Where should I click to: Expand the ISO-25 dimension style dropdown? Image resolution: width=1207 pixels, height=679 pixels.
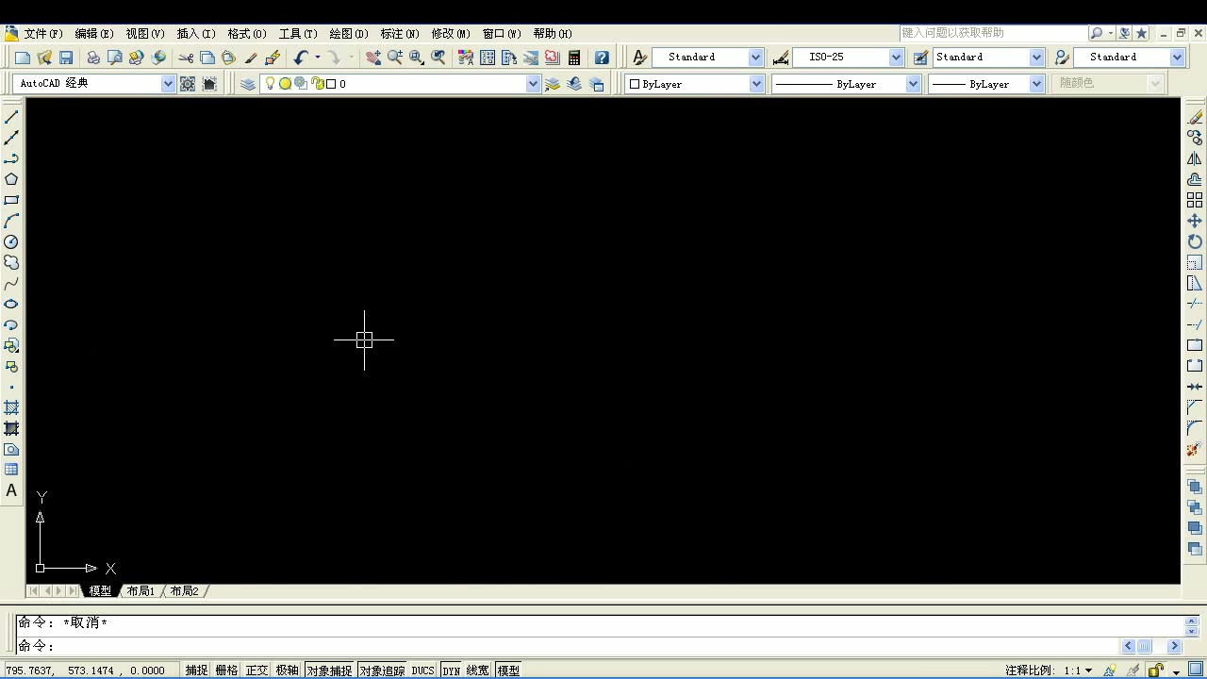(x=896, y=58)
